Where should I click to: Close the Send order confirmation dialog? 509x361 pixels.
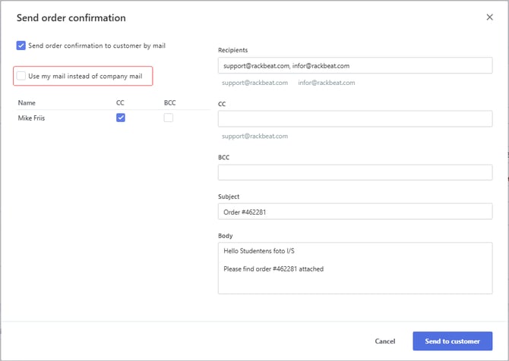point(488,17)
